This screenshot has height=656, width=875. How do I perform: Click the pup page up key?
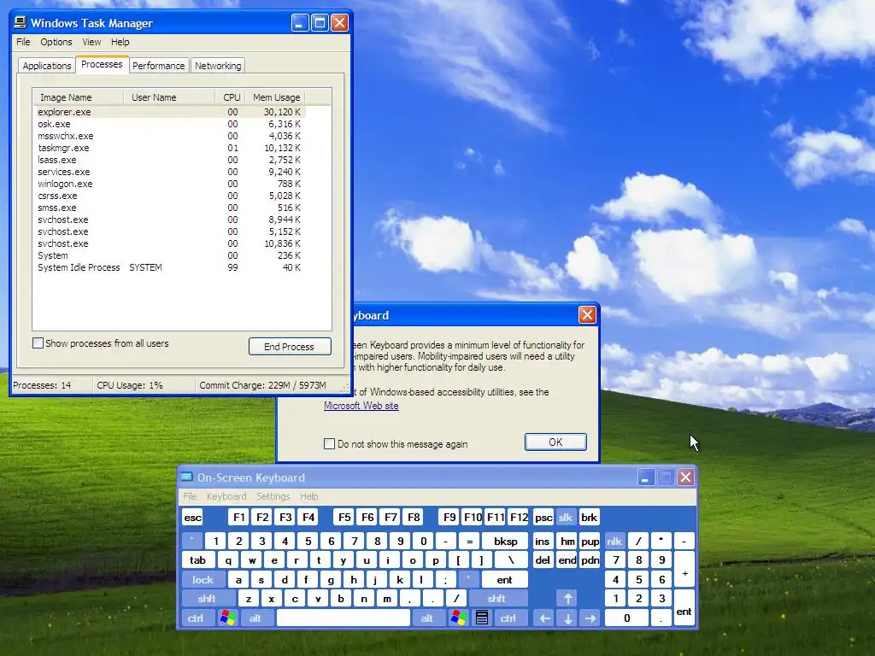click(x=590, y=541)
